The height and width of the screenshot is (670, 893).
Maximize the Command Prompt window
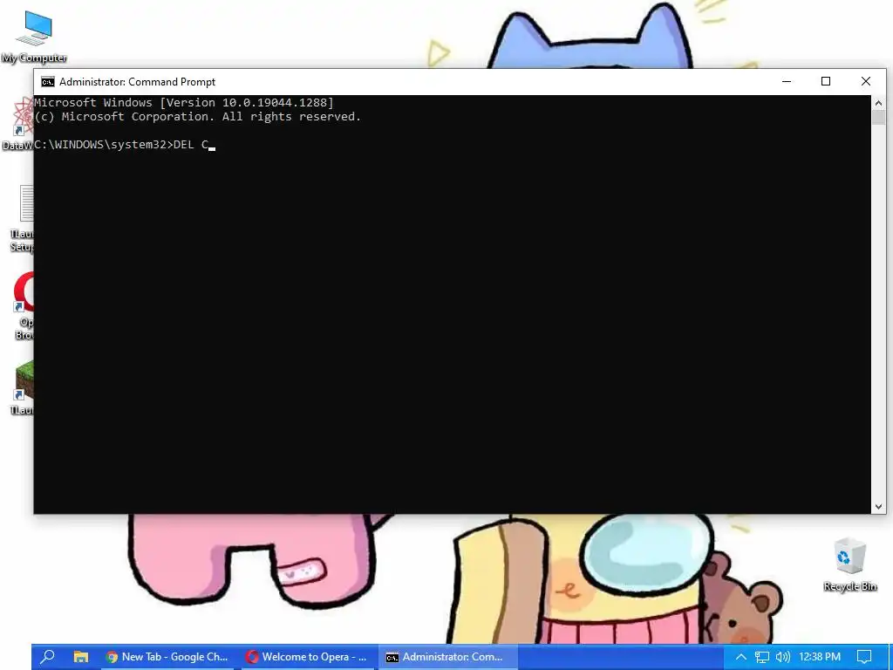pos(826,81)
